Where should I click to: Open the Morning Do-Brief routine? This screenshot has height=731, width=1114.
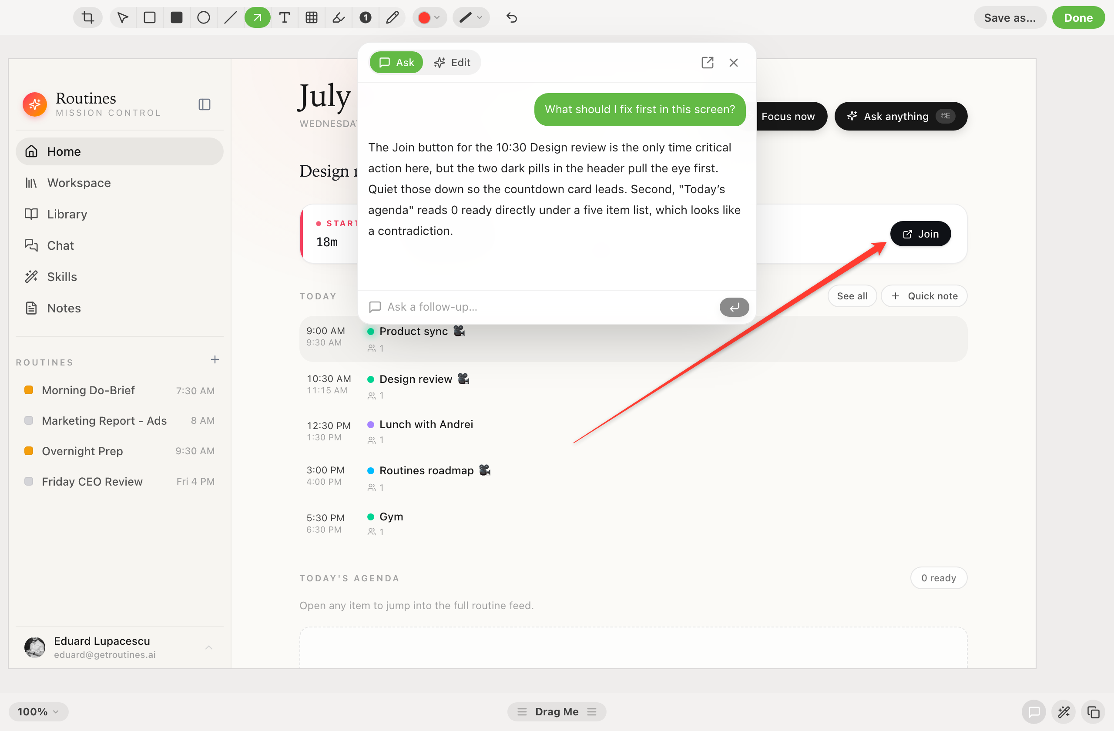click(119, 390)
